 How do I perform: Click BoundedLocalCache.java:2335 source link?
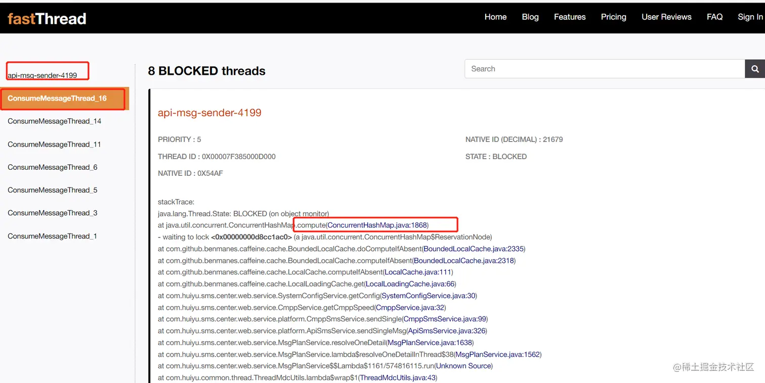click(x=474, y=249)
